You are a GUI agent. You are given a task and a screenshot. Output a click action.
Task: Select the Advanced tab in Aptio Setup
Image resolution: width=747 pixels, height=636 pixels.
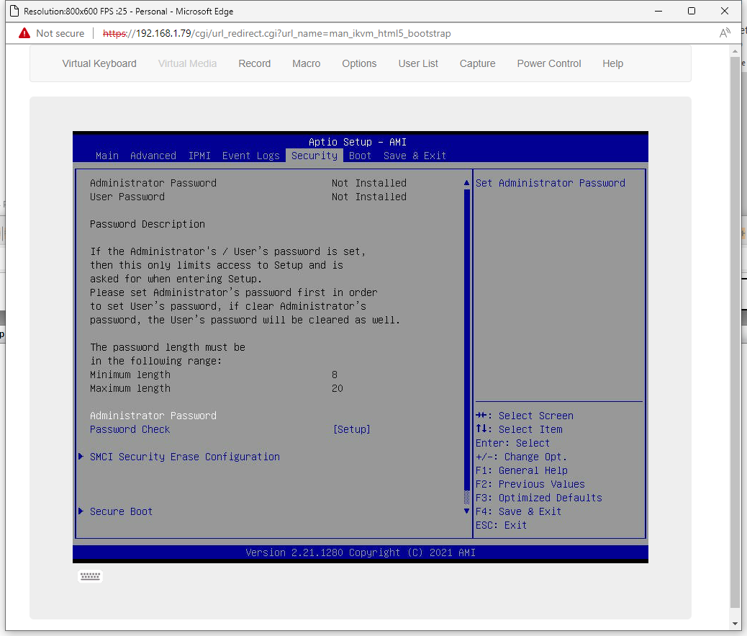pos(153,156)
